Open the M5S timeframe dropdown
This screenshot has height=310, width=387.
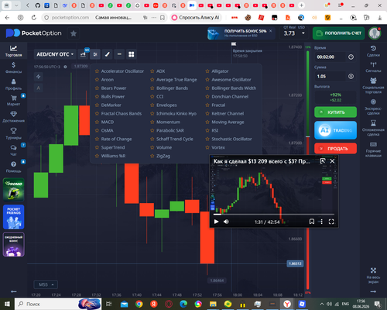click(46, 284)
